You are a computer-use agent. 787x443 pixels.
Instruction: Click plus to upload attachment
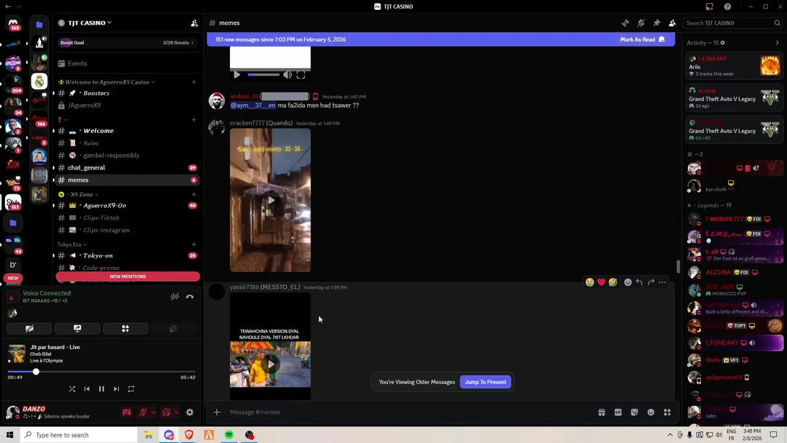pyautogui.click(x=216, y=412)
